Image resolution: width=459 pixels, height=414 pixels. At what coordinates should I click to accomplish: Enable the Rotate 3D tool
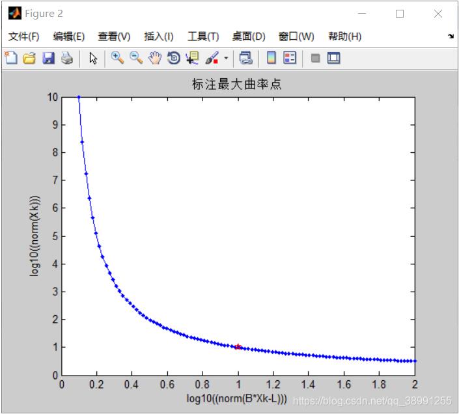click(174, 59)
